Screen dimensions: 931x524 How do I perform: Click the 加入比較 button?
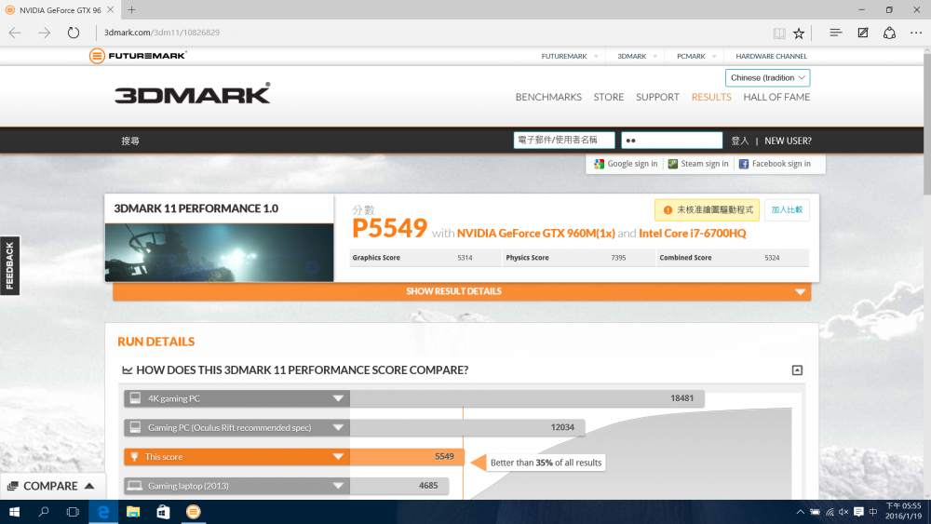pos(787,210)
